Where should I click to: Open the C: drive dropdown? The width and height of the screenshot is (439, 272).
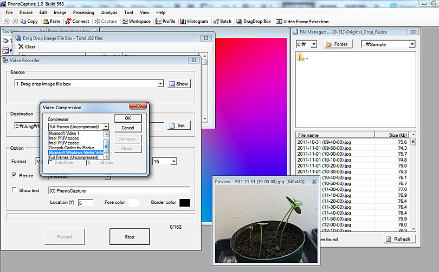tap(314, 44)
